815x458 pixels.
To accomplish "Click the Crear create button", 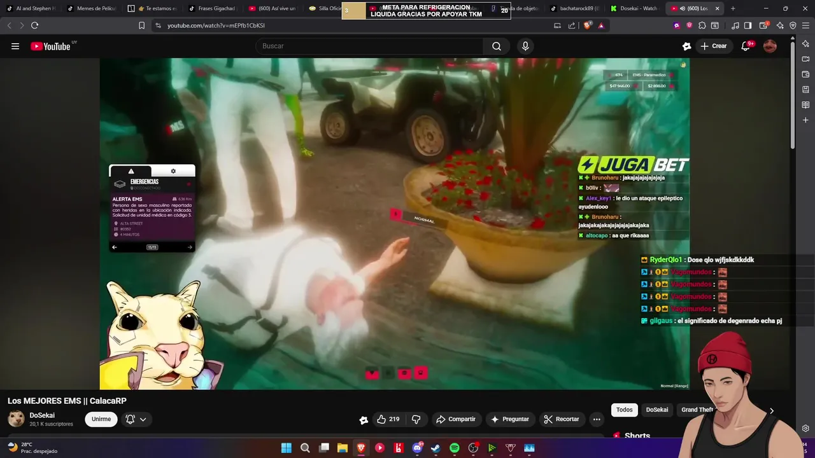I will click(x=713, y=46).
